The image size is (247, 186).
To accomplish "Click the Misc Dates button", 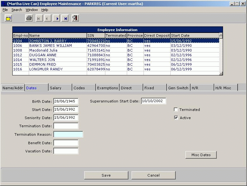I will tap(201, 155).
